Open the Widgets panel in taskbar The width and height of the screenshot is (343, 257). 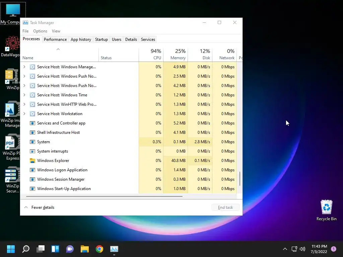55,249
